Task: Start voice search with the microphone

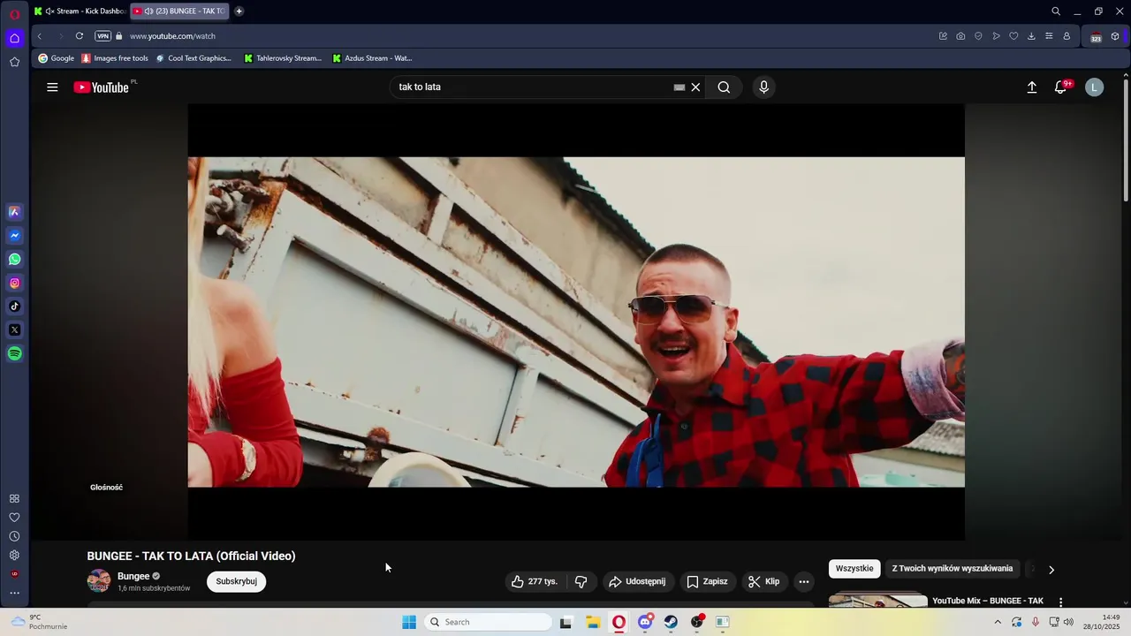Action: [764, 87]
